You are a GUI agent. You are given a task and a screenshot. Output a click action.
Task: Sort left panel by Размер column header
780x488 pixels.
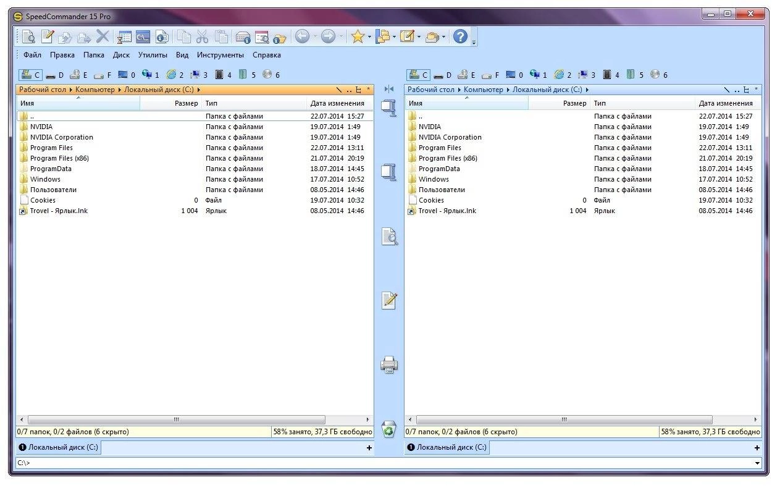pyautogui.click(x=171, y=103)
